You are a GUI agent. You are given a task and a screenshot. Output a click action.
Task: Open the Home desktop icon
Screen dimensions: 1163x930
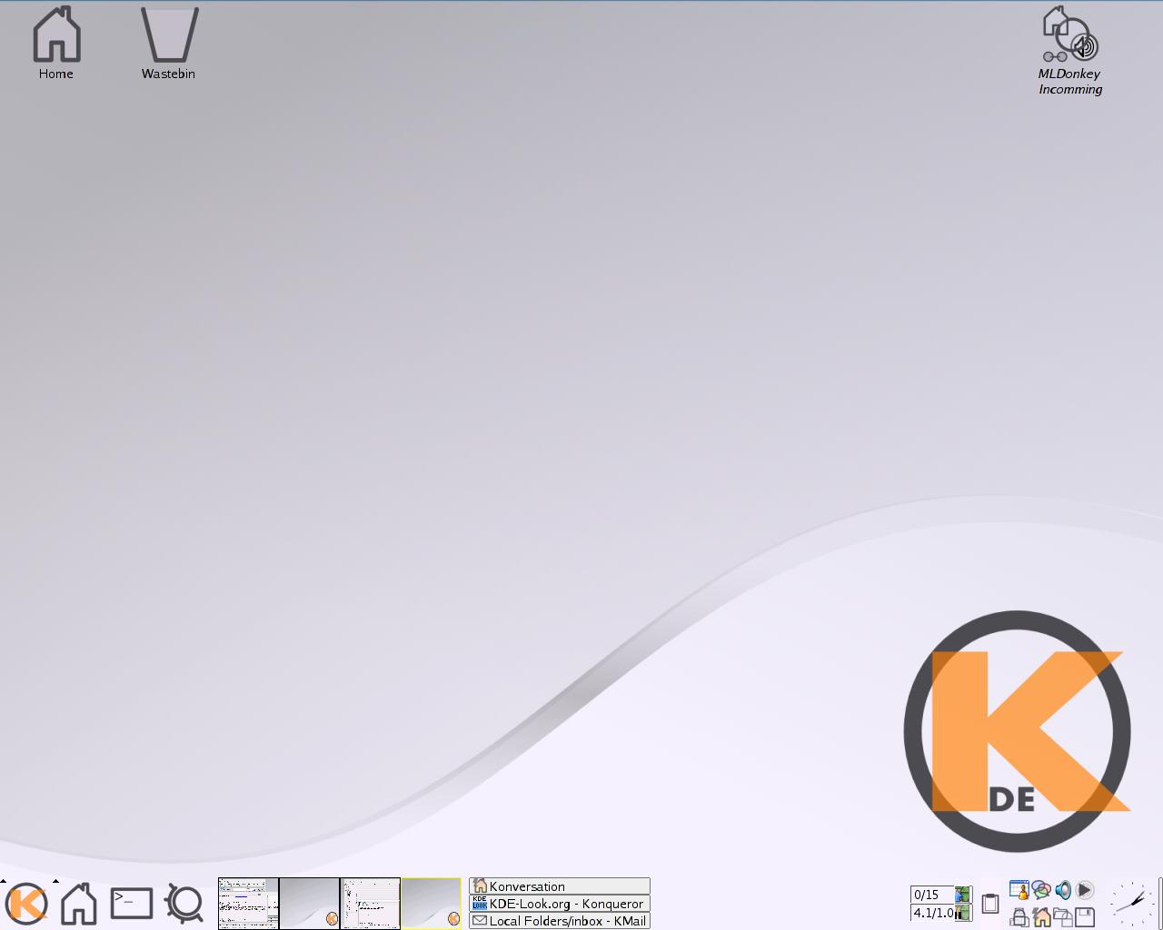click(56, 43)
